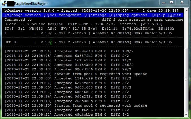This screenshot has width=191, height=119.
Task: Click 'BPM 0:' device label
Action: [11, 42]
